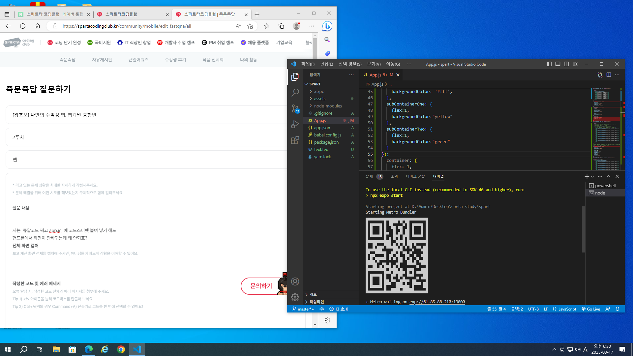Open the Accounts menu in VS Code

coord(295,282)
